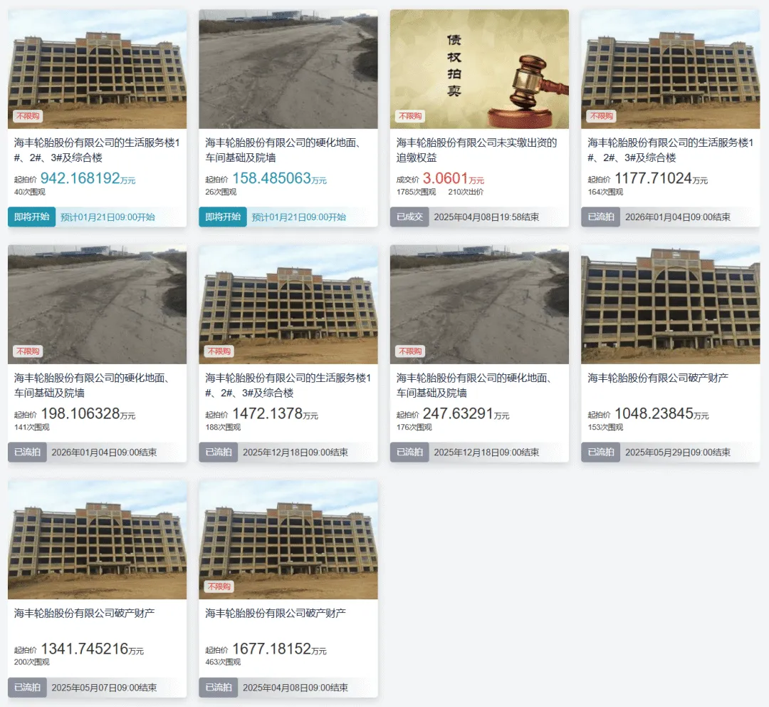This screenshot has height=707, width=769.
Task: Click the 即将开始 button on 942.168192万元 listing
Action: tap(31, 217)
